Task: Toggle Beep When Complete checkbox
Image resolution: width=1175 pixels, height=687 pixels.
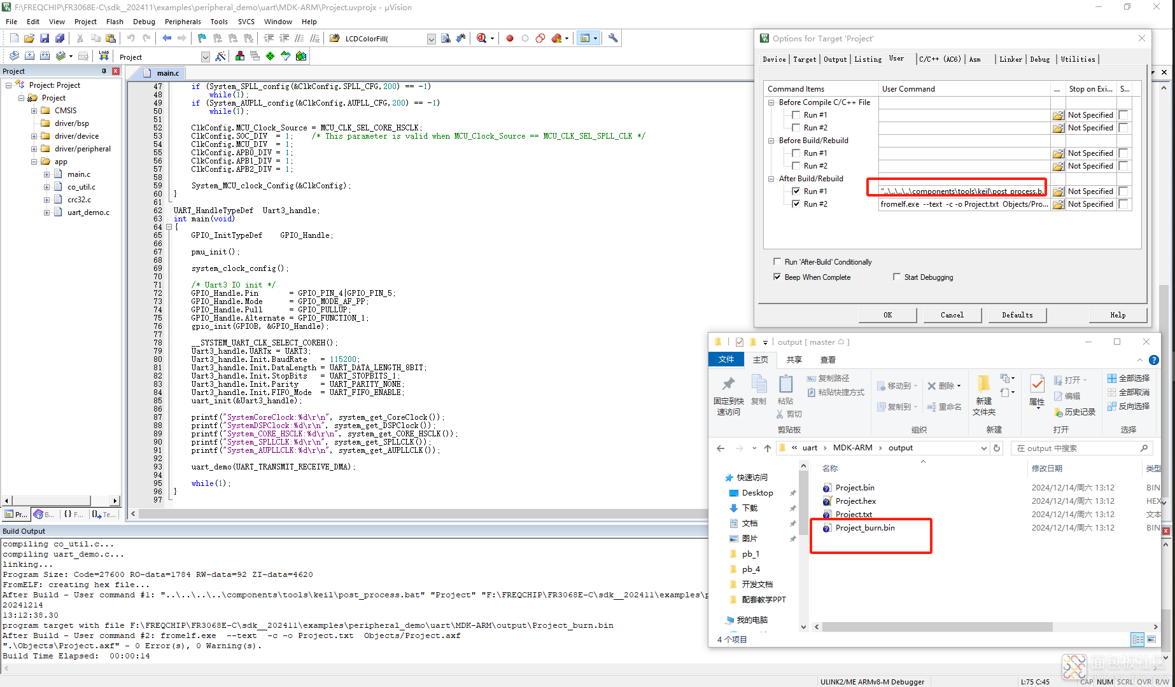Action: [777, 277]
